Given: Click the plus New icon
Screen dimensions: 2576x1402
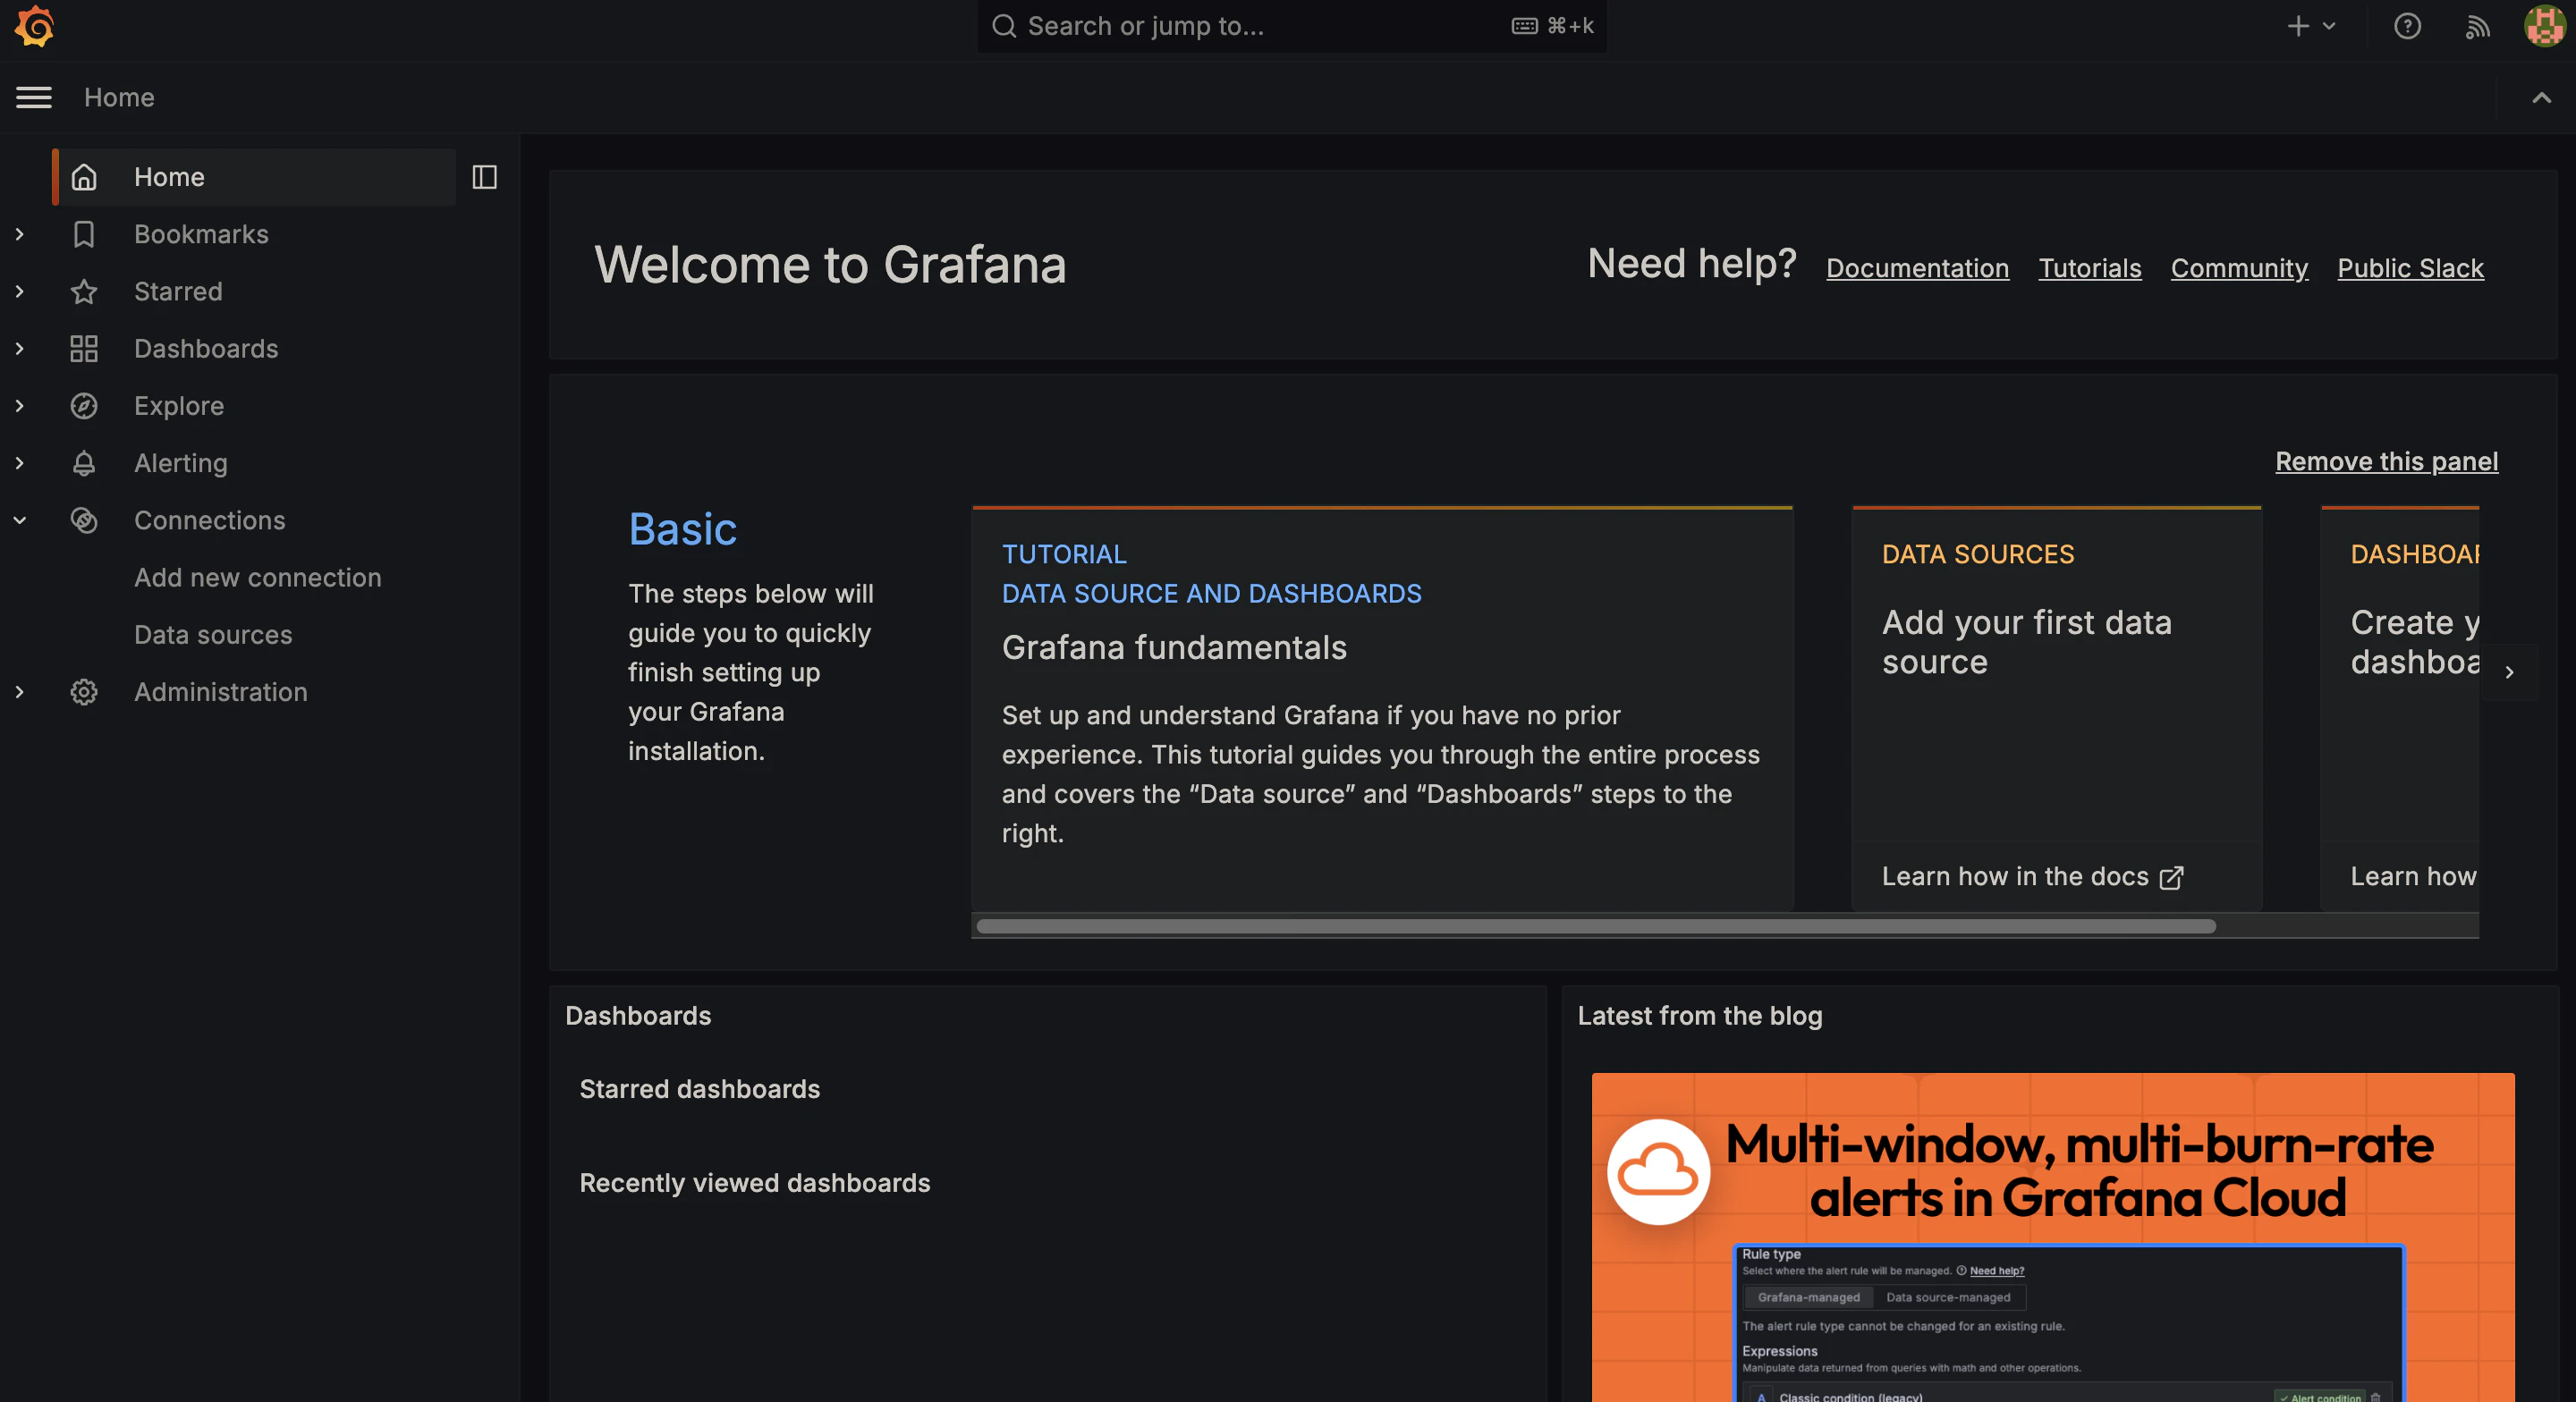Looking at the screenshot, I should coord(2298,26).
